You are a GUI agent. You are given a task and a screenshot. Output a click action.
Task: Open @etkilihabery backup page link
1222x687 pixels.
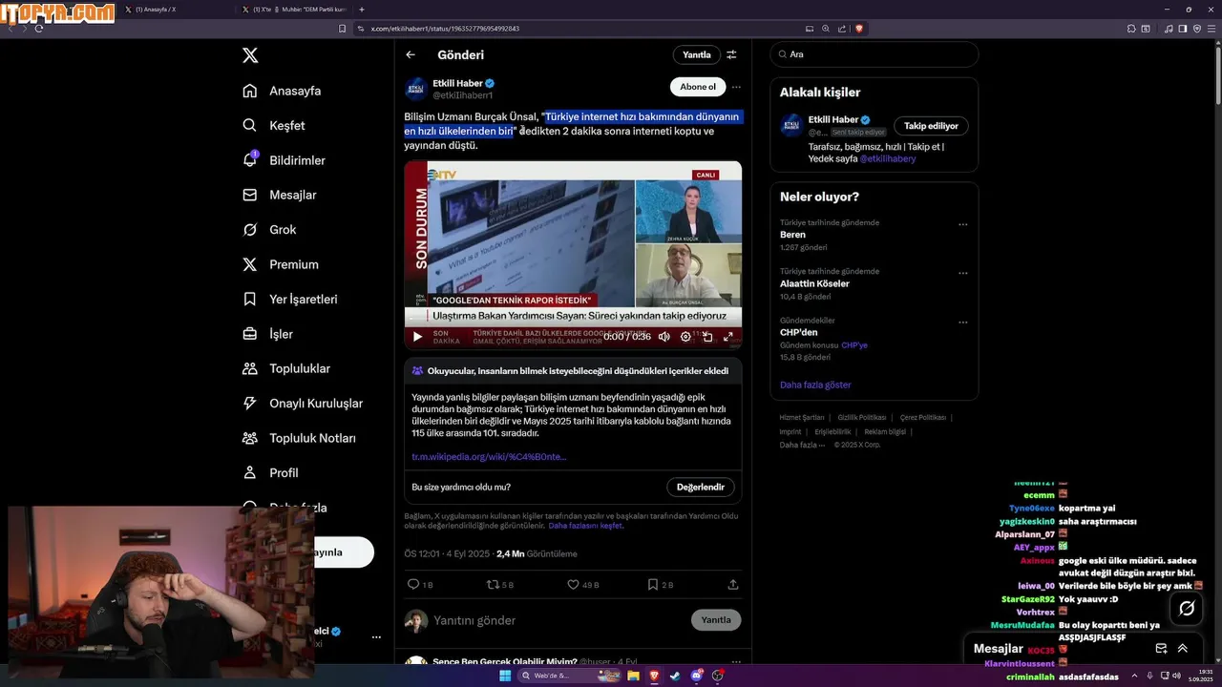887,159
